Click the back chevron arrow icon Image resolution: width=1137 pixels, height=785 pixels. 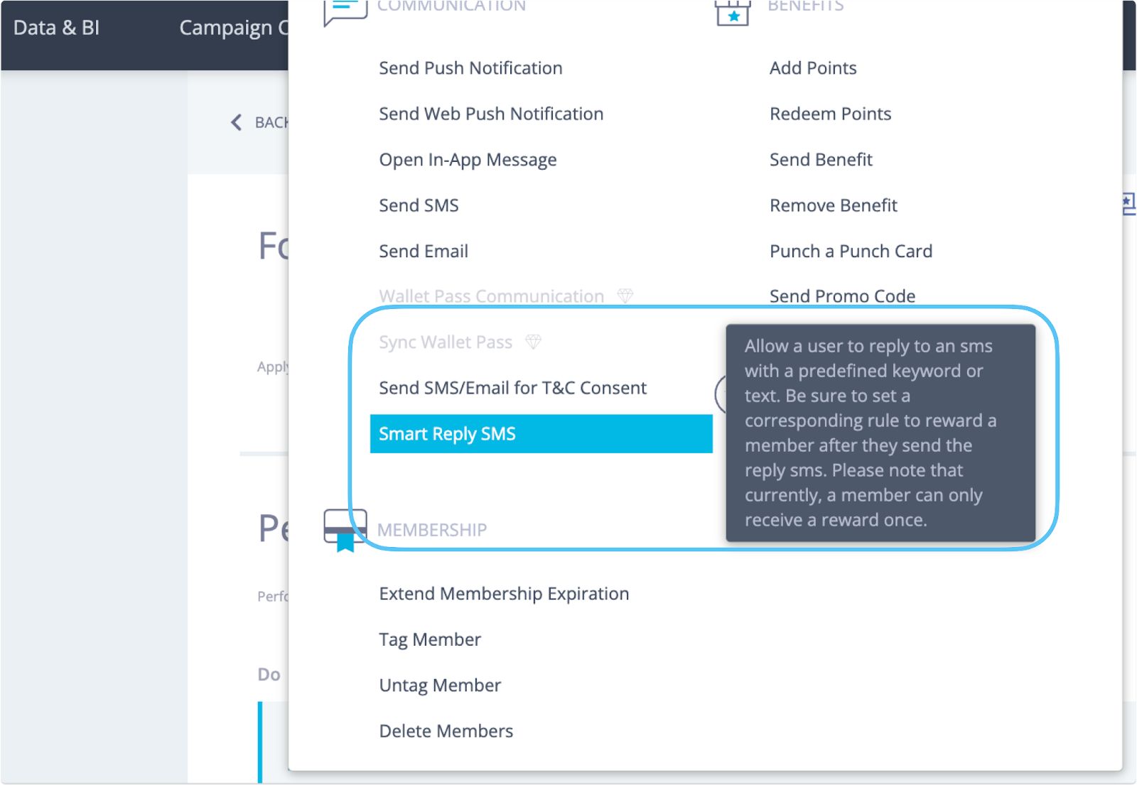[x=237, y=123]
